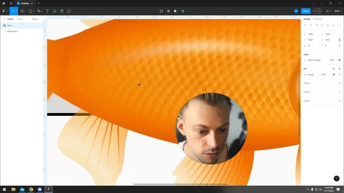
Task: Click the Width field
Action: pyautogui.click(x=312, y=40)
